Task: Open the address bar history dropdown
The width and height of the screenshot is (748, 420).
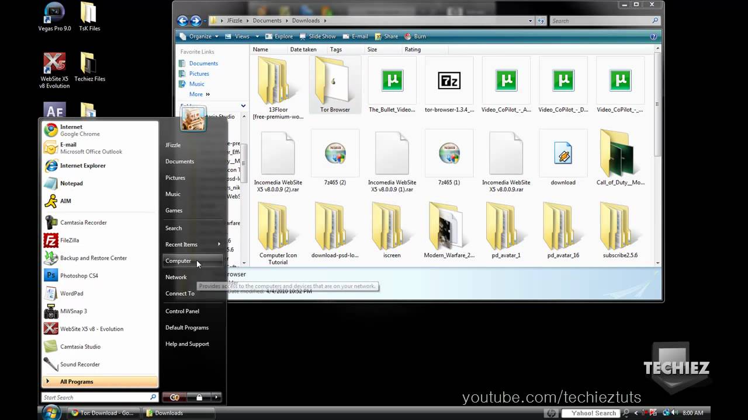Action: (531, 21)
